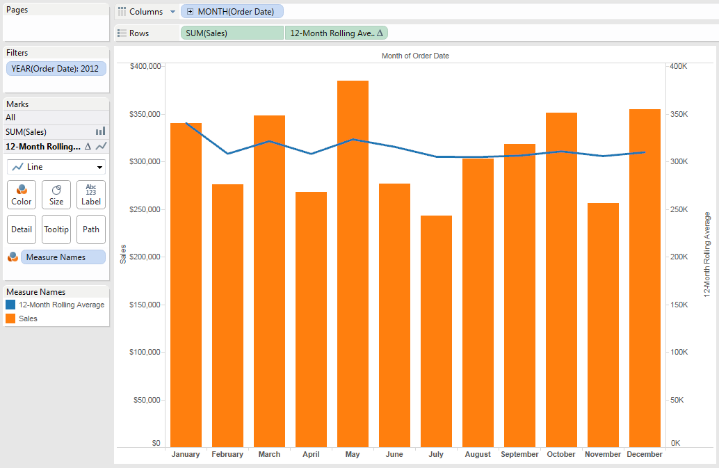This screenshot has width=719, height=468.
Task: Select the MONTH(Order Date) pill
Action: point(232,11)
